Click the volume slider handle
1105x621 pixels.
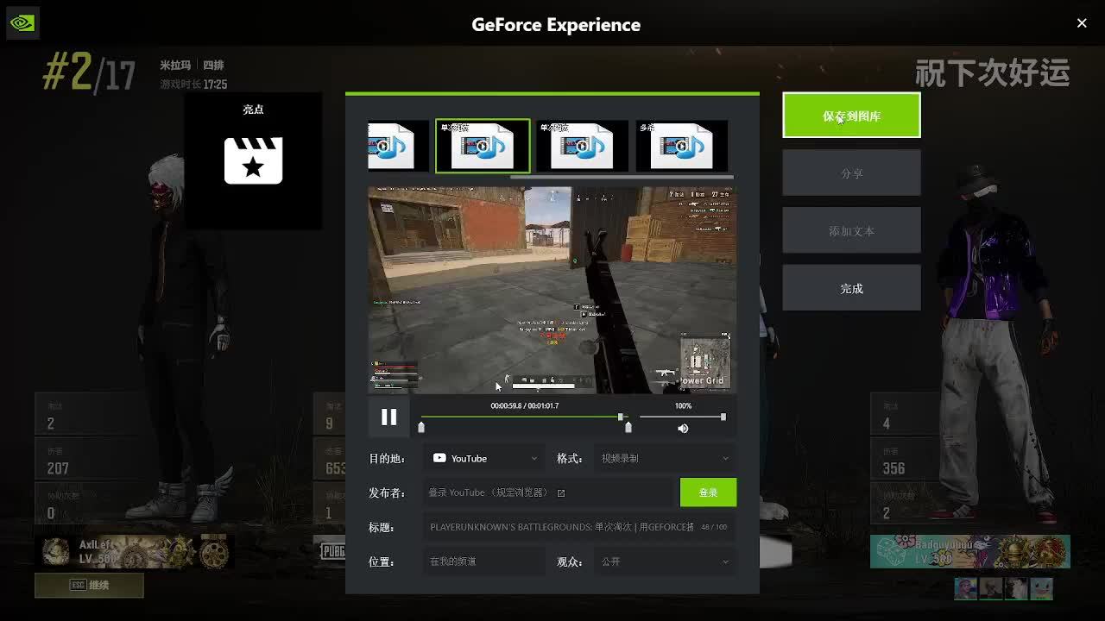[x=723, y=417]
